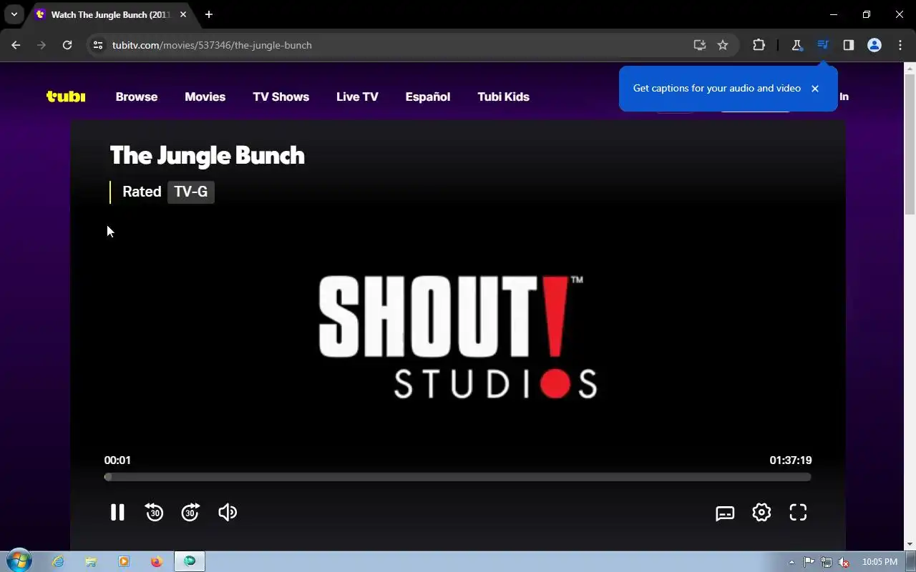Viewport: 916px width, 572px height.
Task: Click the TV-G rating badge
Action: [x=191, y=192]
